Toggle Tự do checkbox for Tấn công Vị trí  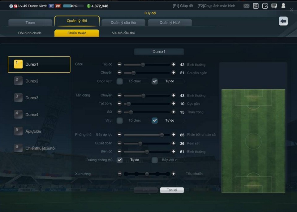(x=155, y=120)
